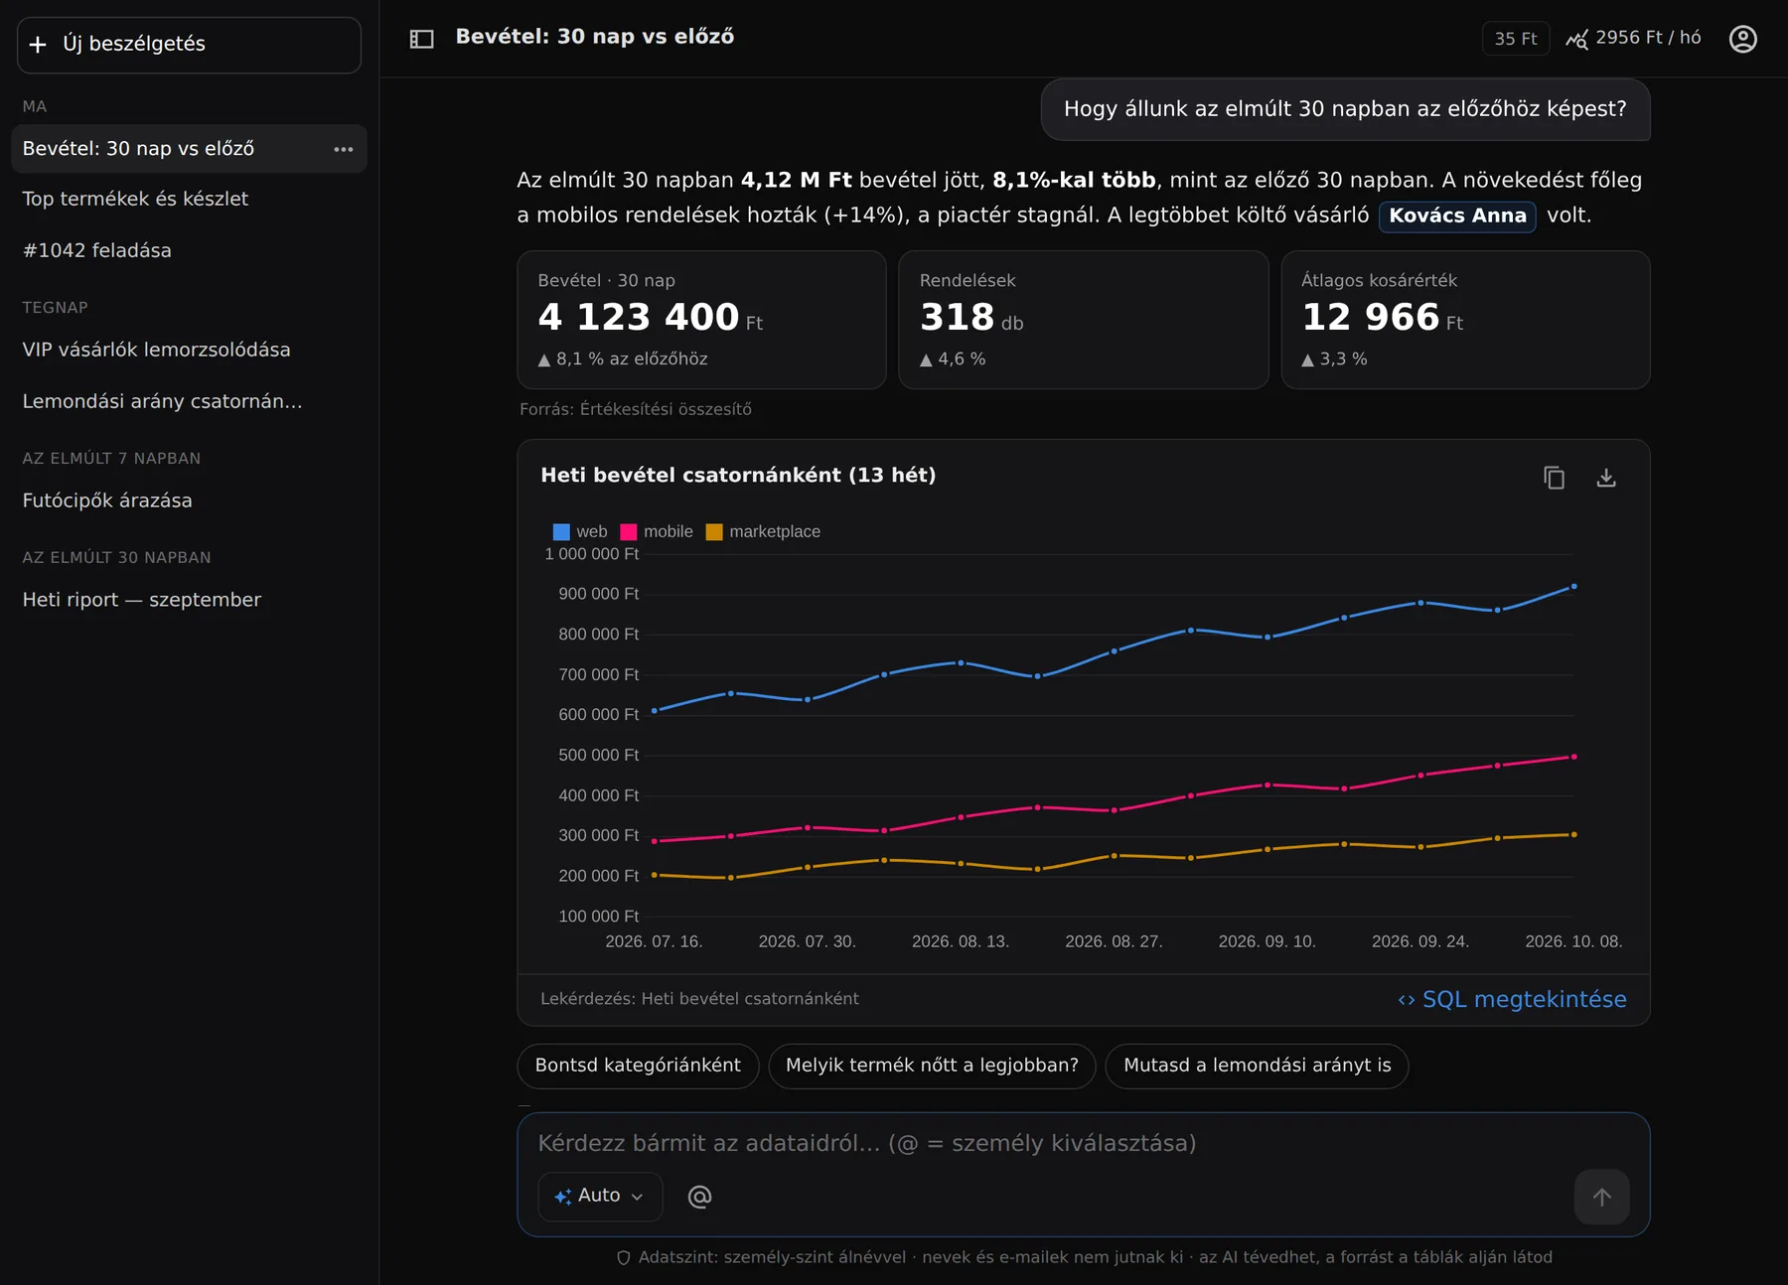Send message with the arrow button

[x=1601, y=1197]
